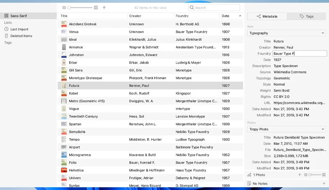Edit the item Title value Futura
The height and width of the screenshot is (190, 329).
click(x=279, y=41)
